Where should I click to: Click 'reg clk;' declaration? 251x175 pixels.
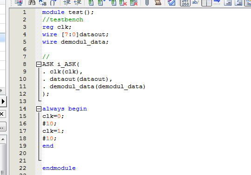point(57,27)
